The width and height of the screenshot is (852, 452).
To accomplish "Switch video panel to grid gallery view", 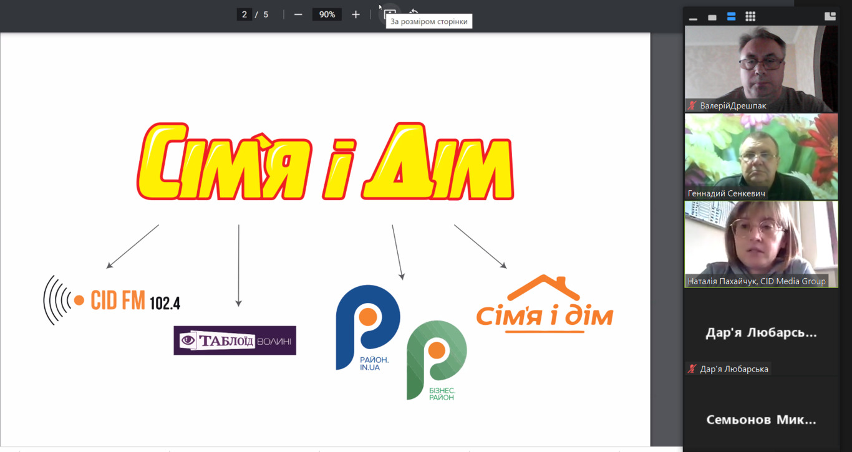I will tap(750, 17).
